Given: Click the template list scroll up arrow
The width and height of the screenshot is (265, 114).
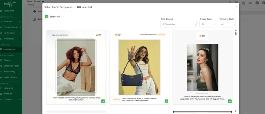Looking at the screenshot, I should tap(235, 30).
